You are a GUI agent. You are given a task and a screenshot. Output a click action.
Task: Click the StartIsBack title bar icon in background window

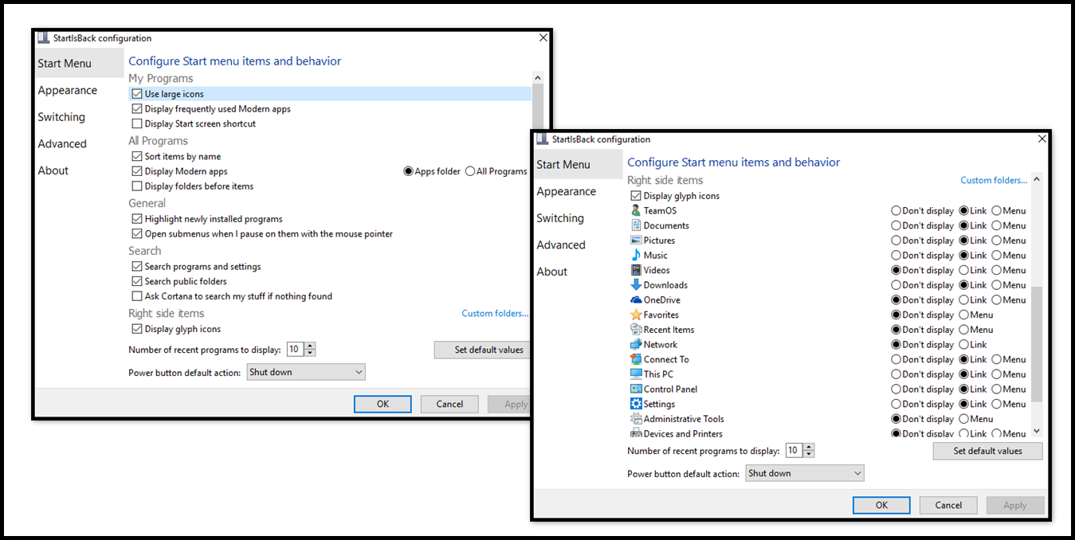pos(44,38)
